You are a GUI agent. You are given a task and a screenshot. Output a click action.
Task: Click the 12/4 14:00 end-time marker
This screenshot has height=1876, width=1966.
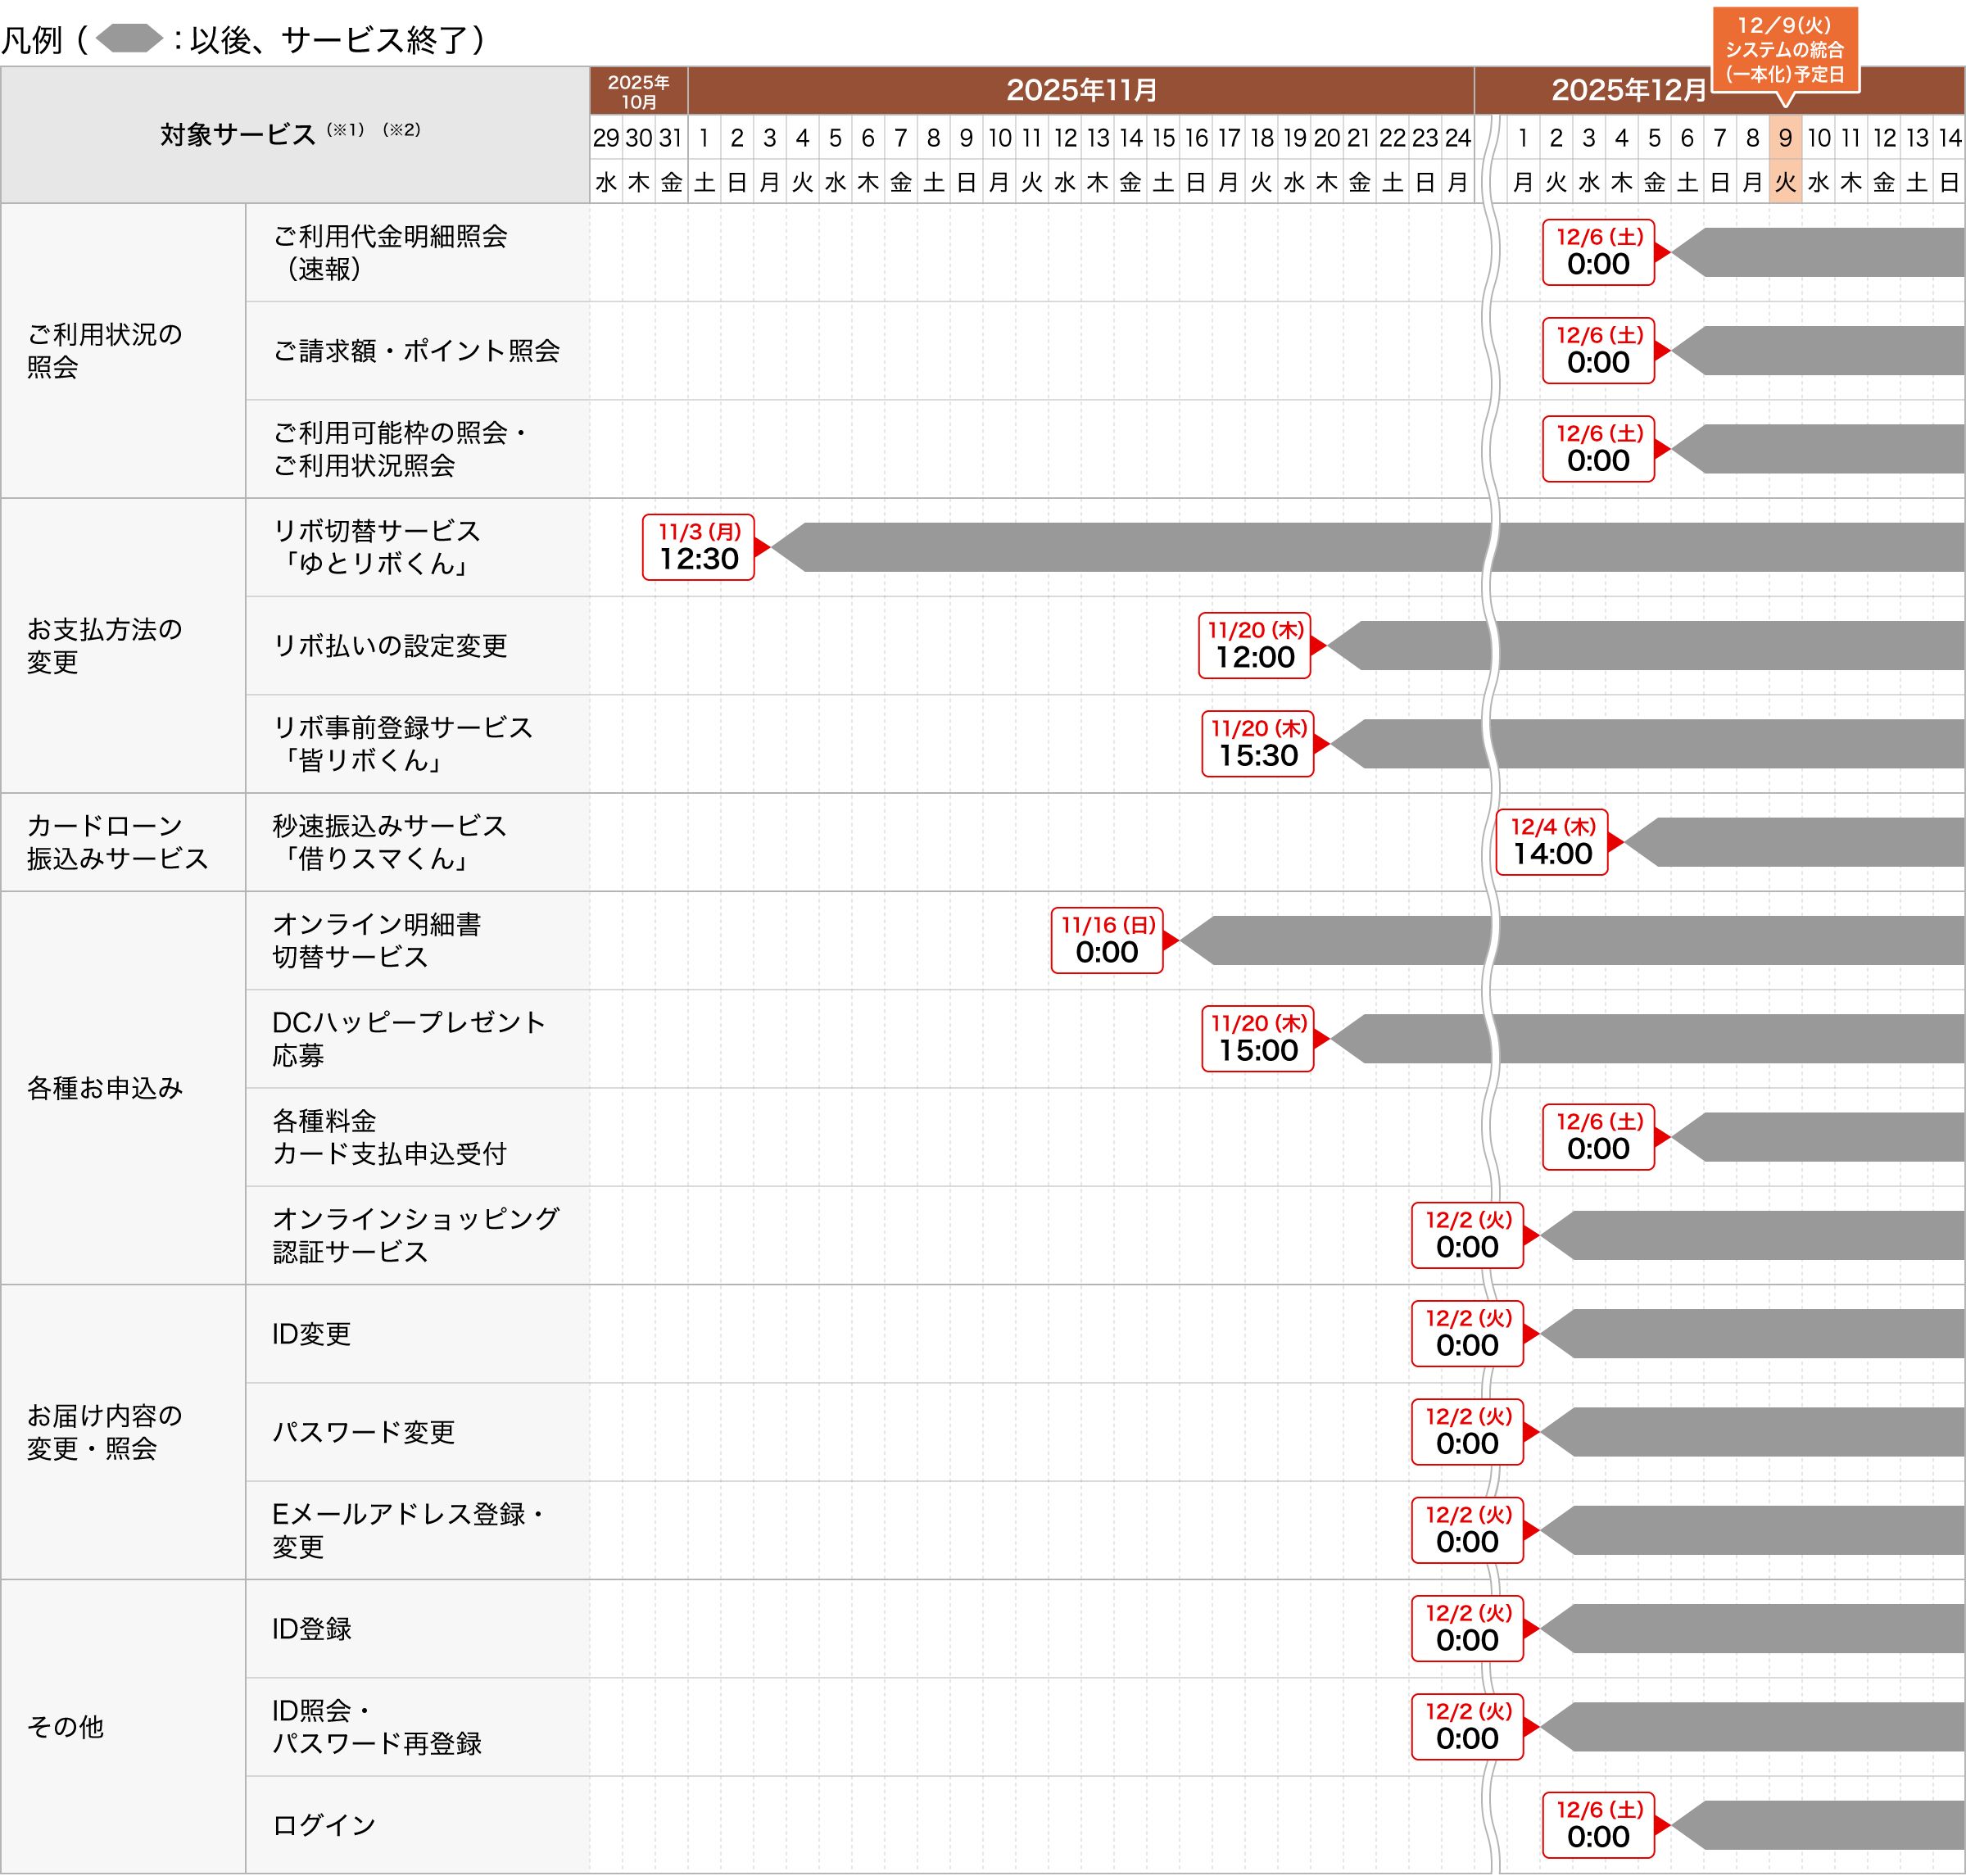point(1551,842)
